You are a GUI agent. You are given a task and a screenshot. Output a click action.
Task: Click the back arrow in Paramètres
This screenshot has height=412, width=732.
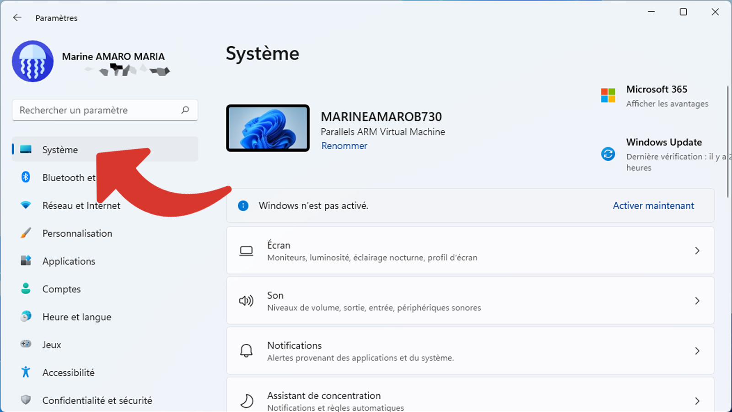(17, 18)
